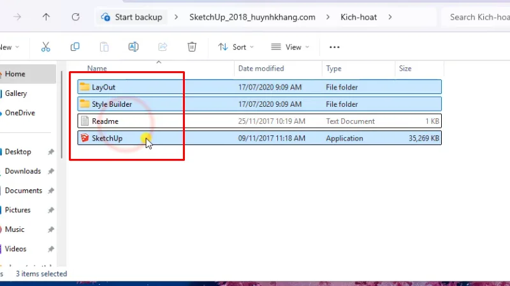Click the Rename icon in toolbar
510x286 pixels.
click(x=133, y=47)
